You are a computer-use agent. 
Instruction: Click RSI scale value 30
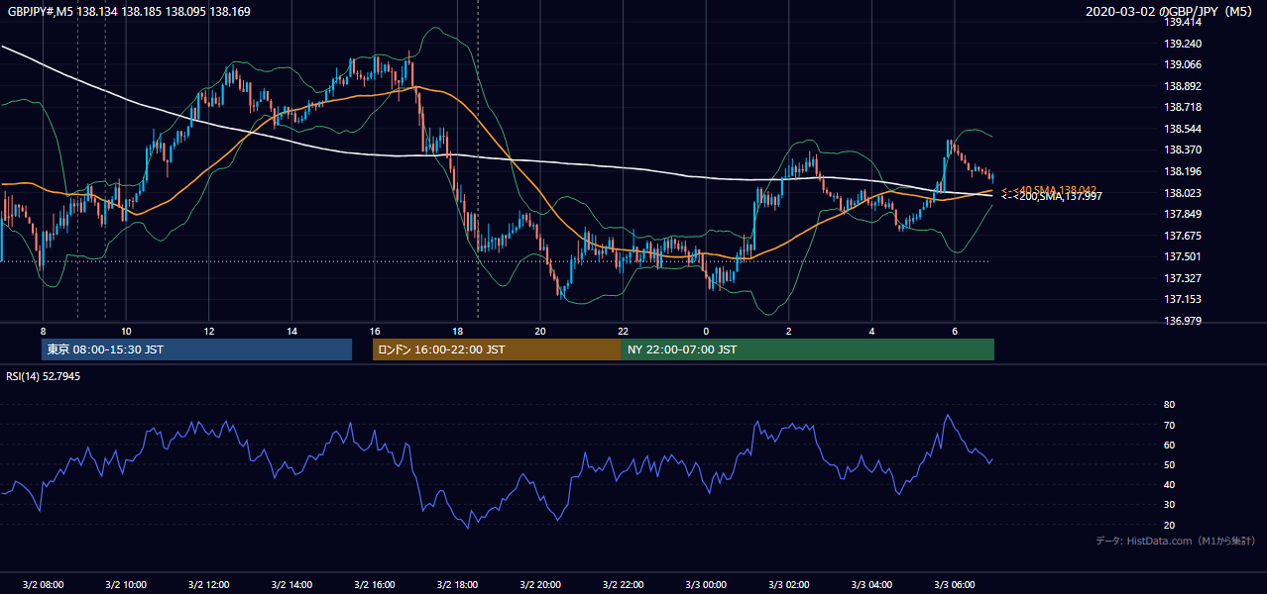point(1170,506)
